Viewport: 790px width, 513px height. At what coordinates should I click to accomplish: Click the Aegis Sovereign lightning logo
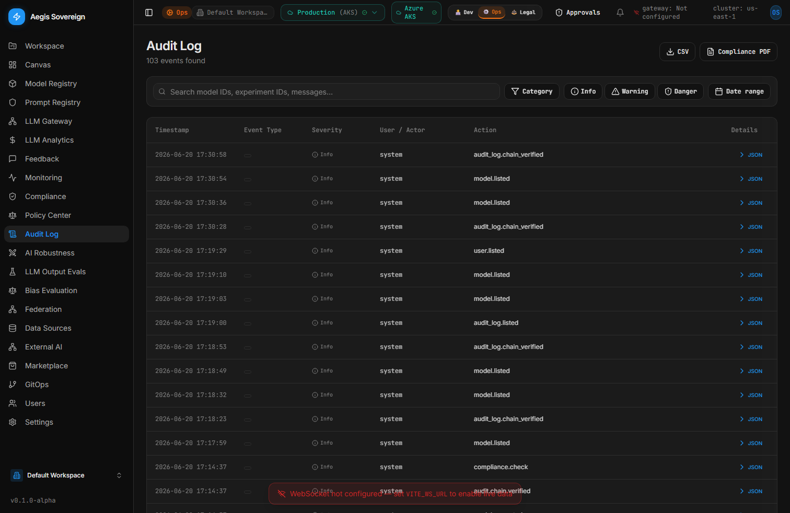tap(17, 17)
